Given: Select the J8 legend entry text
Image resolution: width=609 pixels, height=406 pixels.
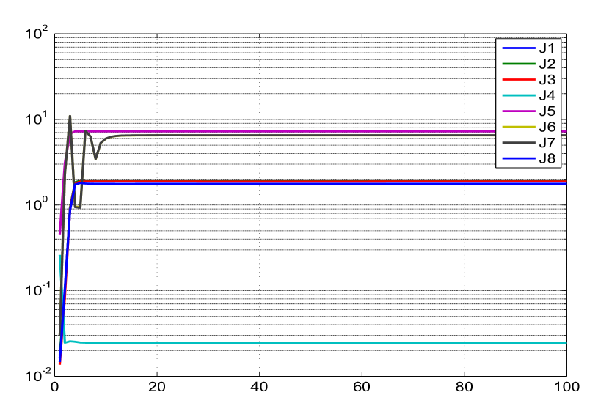Looking at the screenshot, I should [547, 158].
